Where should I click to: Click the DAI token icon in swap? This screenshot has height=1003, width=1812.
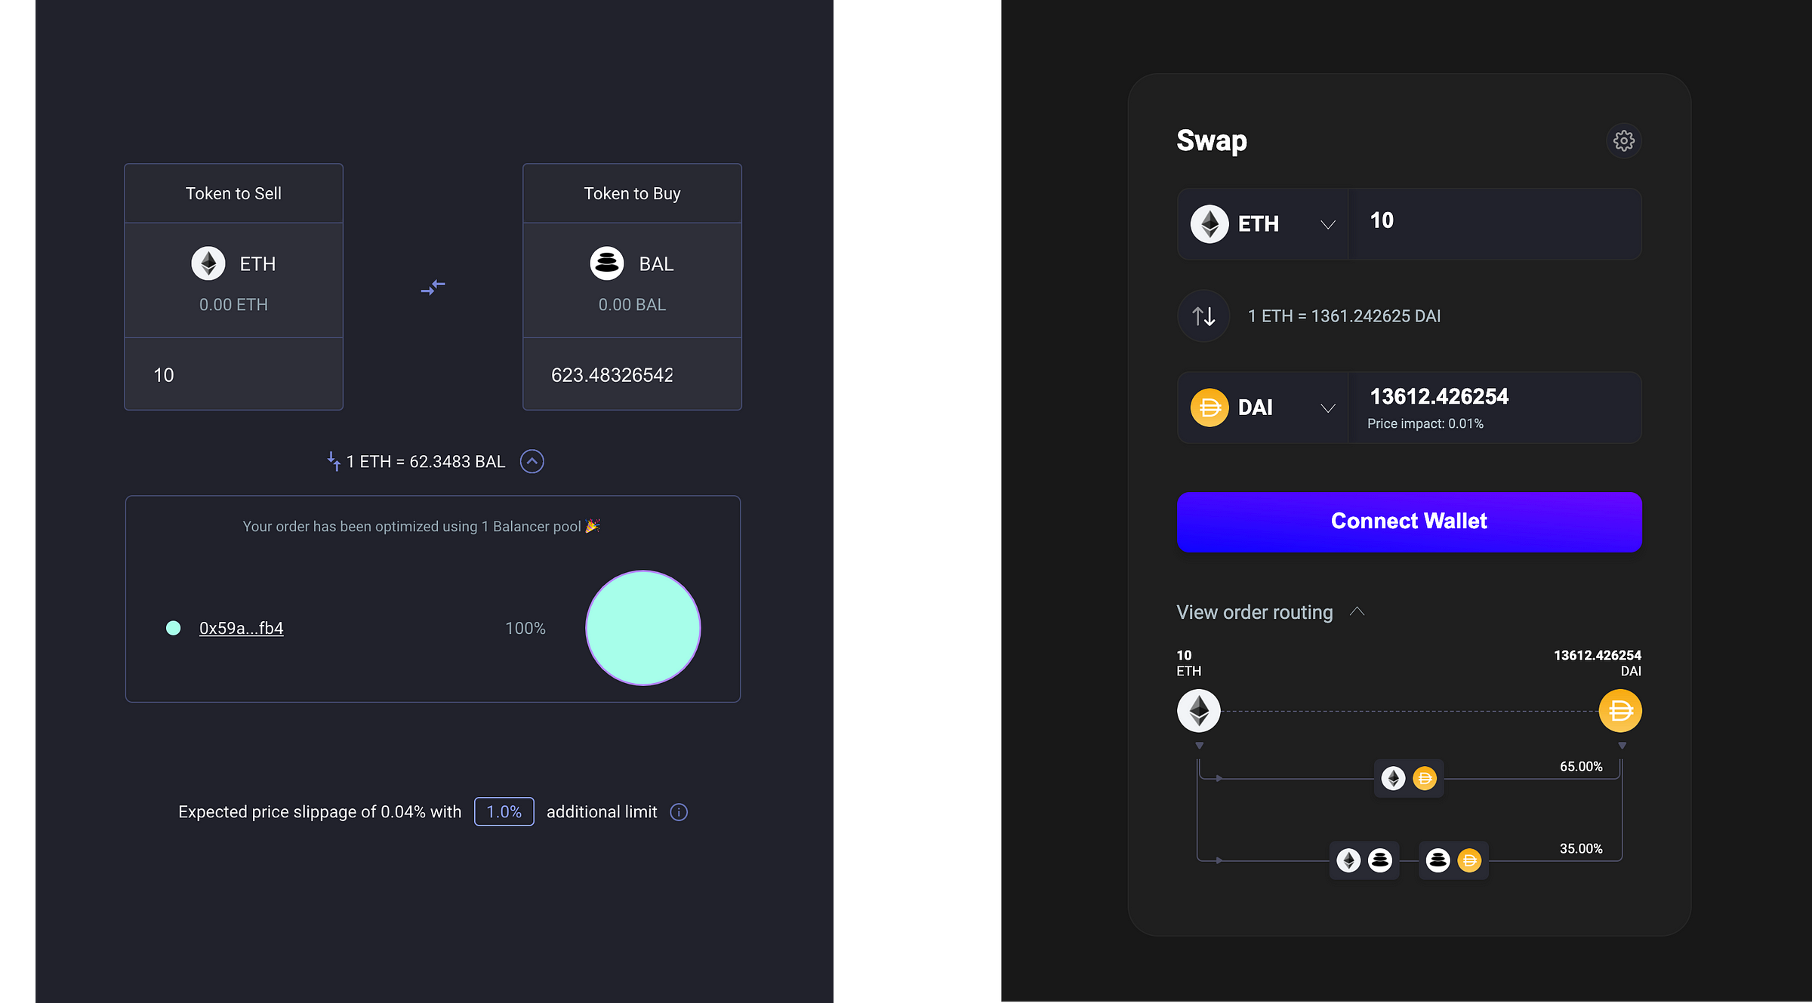[1210, 408]
